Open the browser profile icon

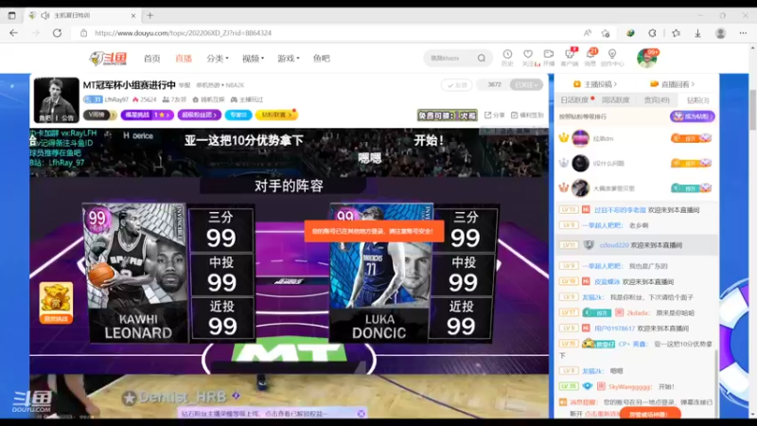click(720, 33)
